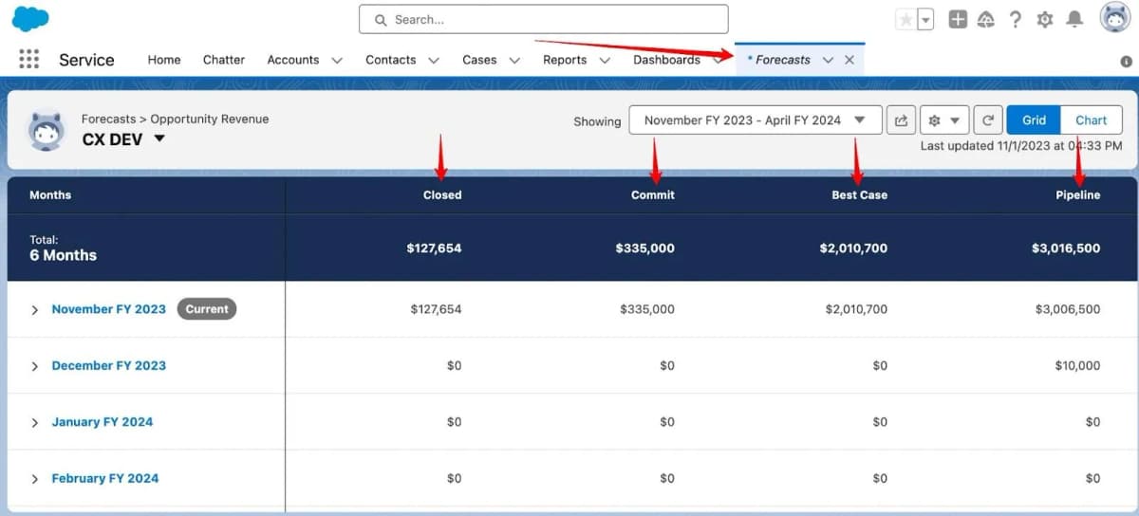Switch to Chart view
This screenshot has height=516, width=1139.
(1092, 120)
